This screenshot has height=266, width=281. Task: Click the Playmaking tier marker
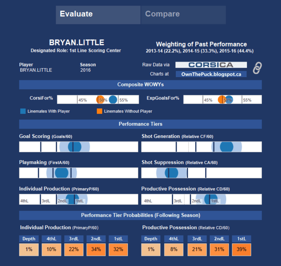[x=61, y=172]
